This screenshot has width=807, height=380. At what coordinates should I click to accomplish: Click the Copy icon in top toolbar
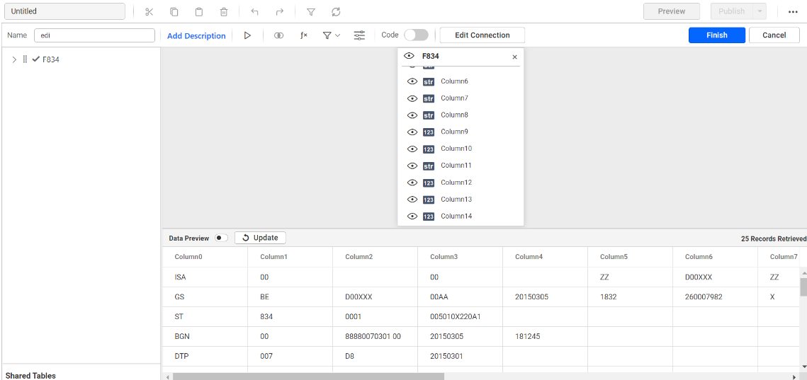tap(174, 11)
